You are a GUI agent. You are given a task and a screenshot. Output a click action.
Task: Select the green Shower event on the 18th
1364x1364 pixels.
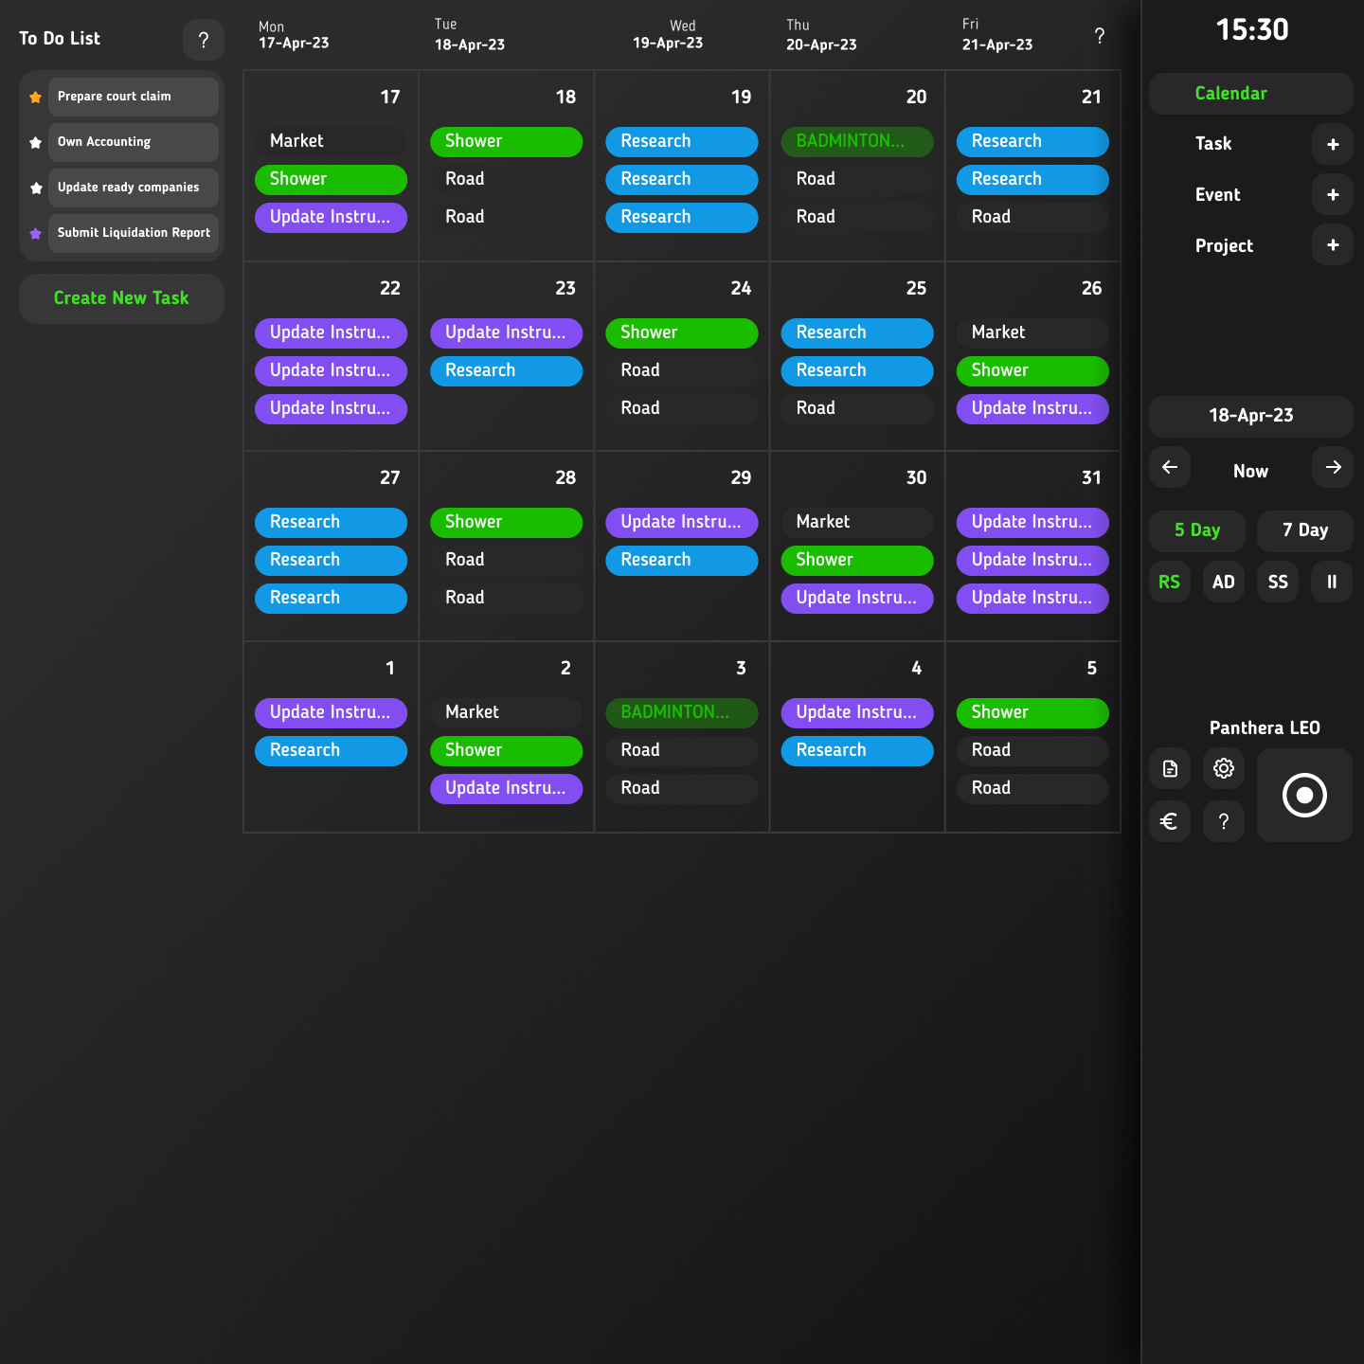[506, 141]
